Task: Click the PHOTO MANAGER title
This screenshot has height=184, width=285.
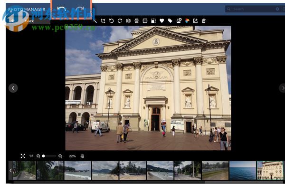Action: click(x=27, y=10)
